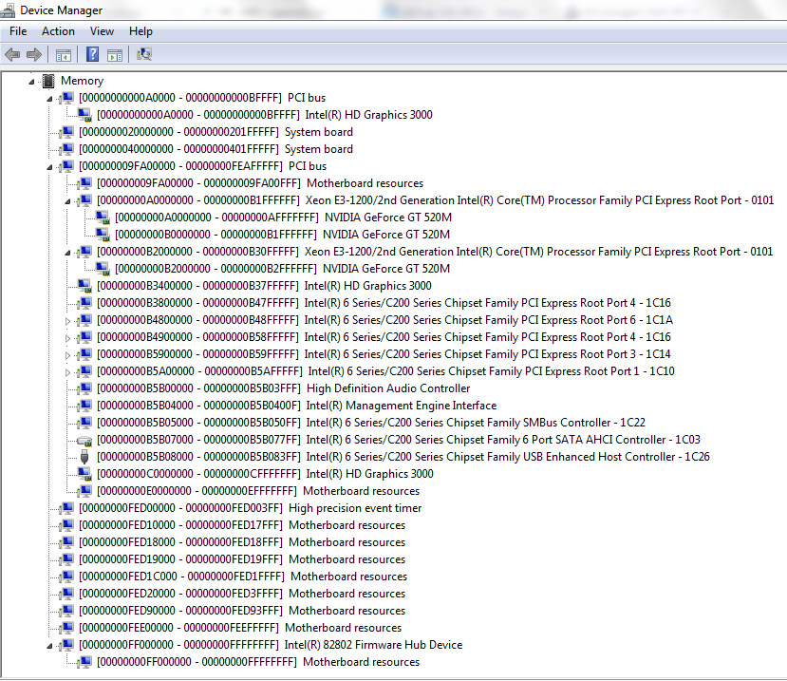Click the High precision event timer icon
This screenshot has height=681, width=787.
pos(66,508)
